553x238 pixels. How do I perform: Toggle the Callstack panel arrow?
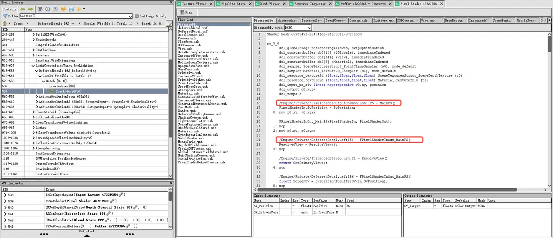87,236
